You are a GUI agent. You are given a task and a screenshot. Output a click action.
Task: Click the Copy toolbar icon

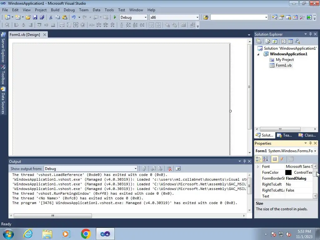point(57,17)
